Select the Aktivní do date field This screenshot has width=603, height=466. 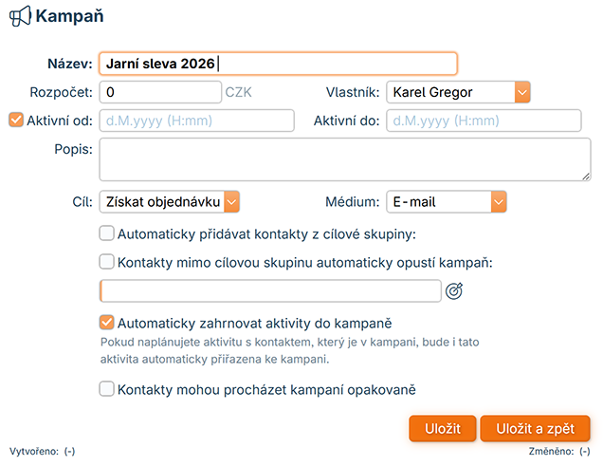(483, 121)
